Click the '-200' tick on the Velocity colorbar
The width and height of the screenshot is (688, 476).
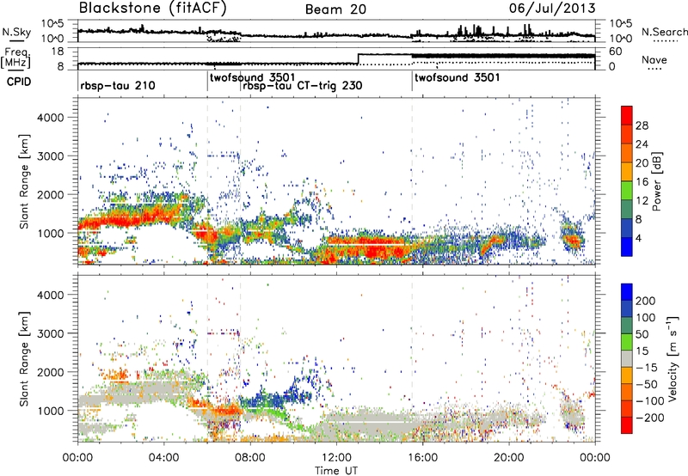(649, 418)
